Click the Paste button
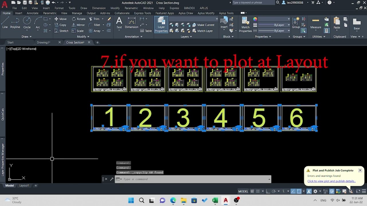The image size is (367, 206). click(x=337, y=23)
